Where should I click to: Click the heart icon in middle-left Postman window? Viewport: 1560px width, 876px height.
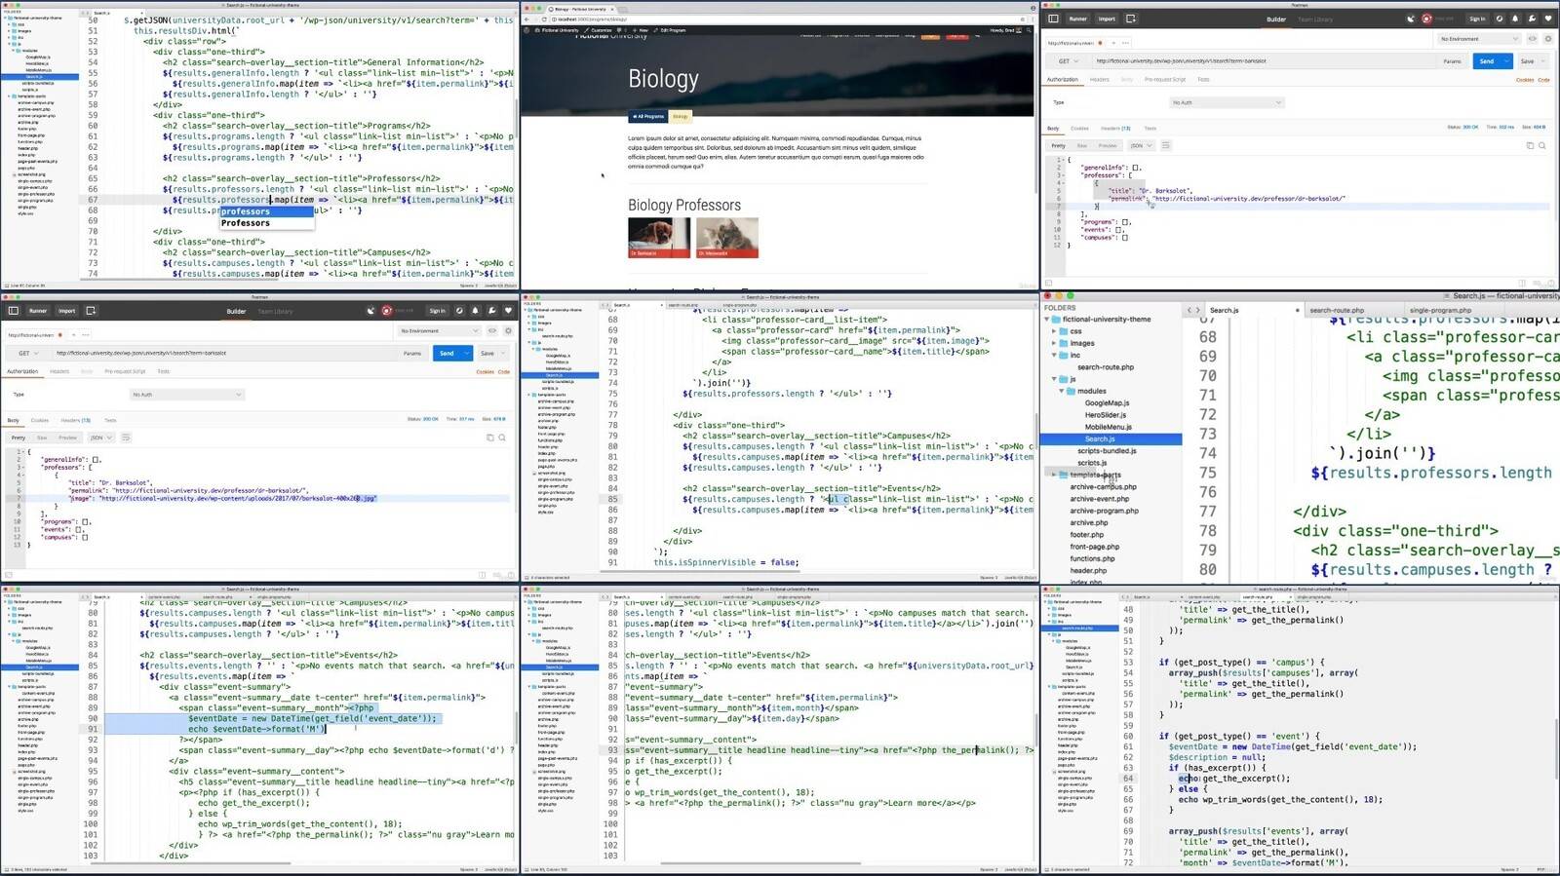tap(508, 311)
